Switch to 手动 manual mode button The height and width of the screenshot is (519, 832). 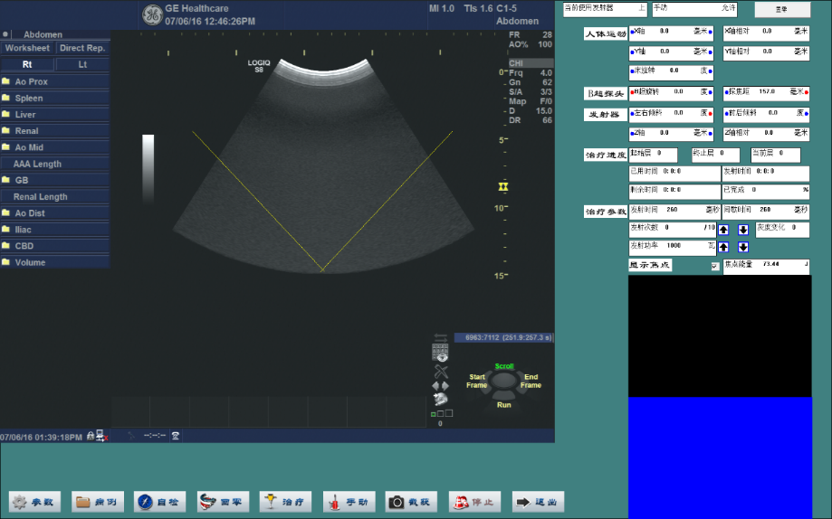[349, 502]
